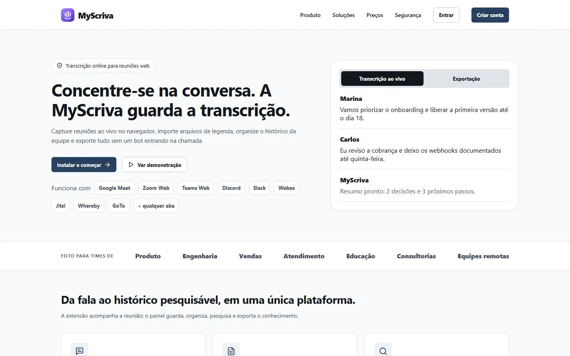Click the document feature card icon

click(x=231, y=351)
